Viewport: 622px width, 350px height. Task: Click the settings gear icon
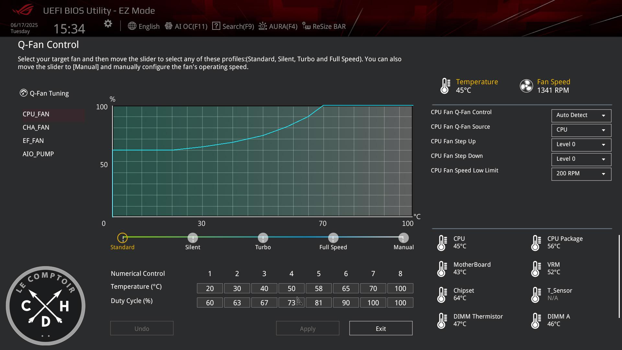coord(108,24)
